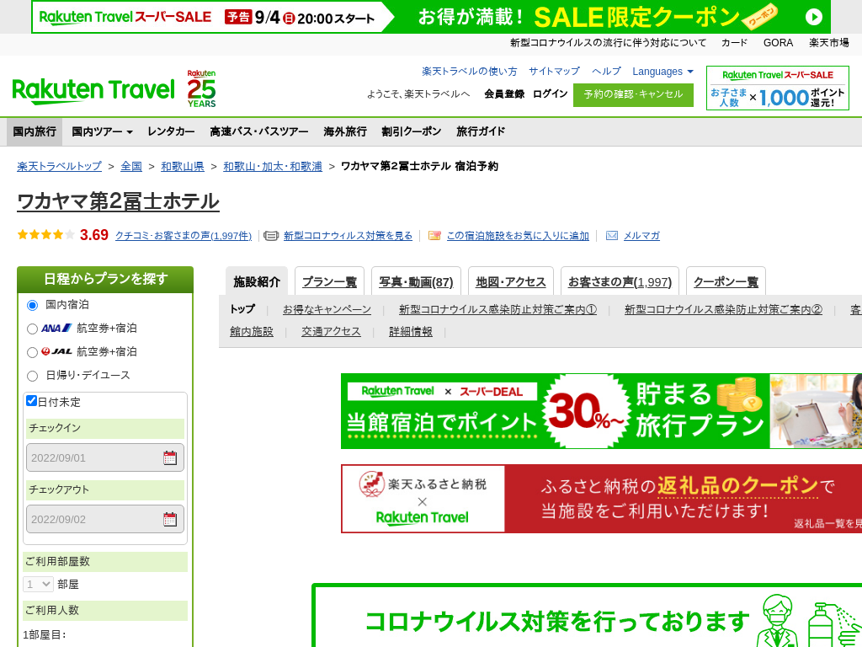
Task: Open the 写真・動画(87) tab
Action: pyautogui.click(x=416, y=281)
